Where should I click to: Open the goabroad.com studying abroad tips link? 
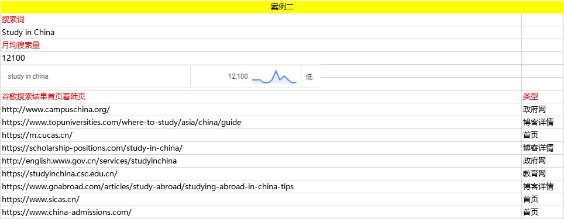click(x=147, y=187)
